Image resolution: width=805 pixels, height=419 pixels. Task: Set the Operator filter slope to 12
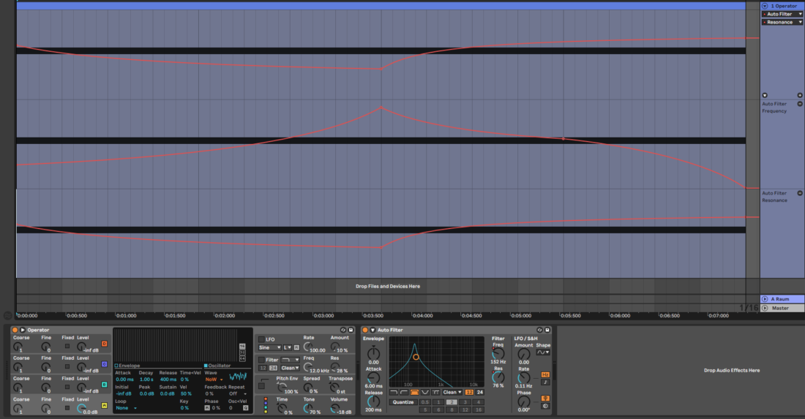coord(263,368)
